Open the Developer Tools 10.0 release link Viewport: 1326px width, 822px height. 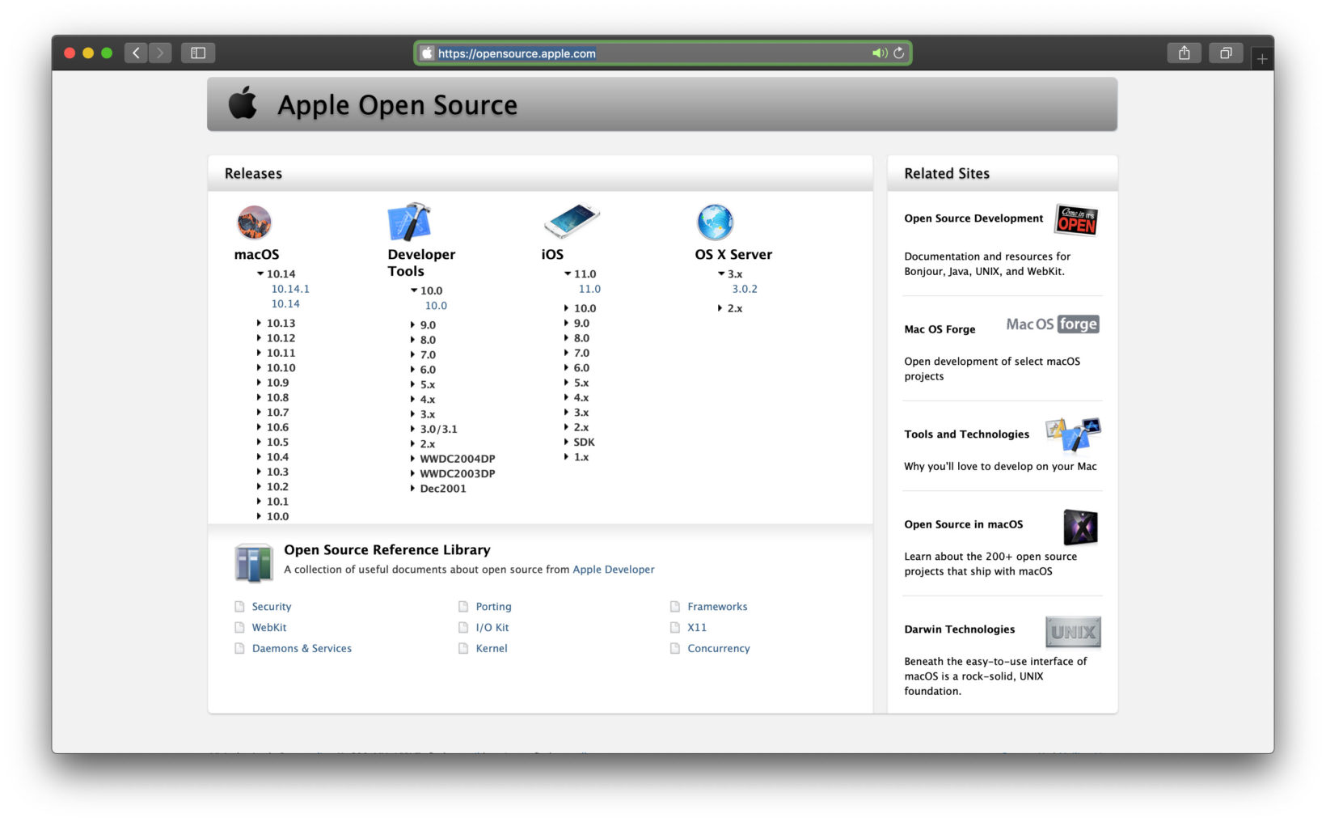tap(436, 306)
